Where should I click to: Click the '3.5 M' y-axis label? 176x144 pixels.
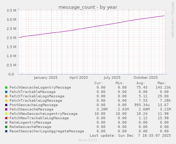pyautogui.click(x=11, y=11)
